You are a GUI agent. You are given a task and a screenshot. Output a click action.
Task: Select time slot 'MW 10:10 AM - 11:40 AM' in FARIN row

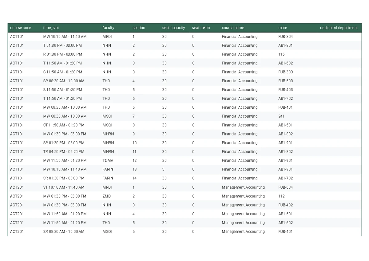[65, 170]
